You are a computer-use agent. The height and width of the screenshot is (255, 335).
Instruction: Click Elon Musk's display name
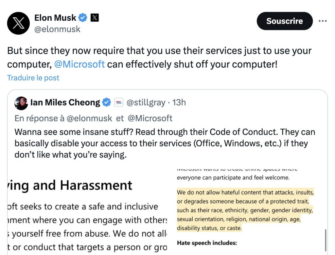click(56, 18)
